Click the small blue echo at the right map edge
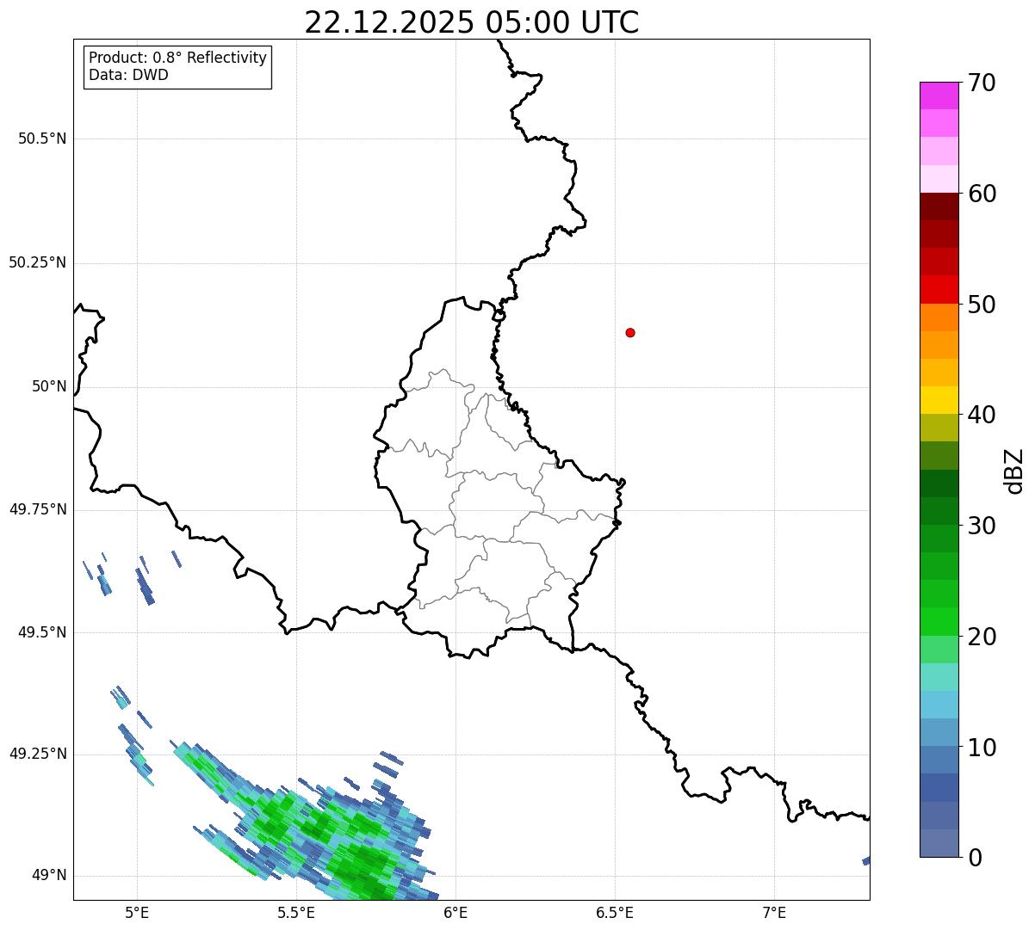Screen dimensions: 1035x930 pos(866,860)
